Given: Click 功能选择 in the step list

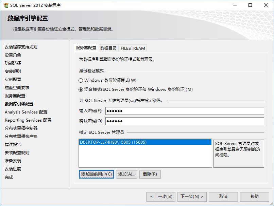Looking at the screenshot, I should tap(13, 63).
